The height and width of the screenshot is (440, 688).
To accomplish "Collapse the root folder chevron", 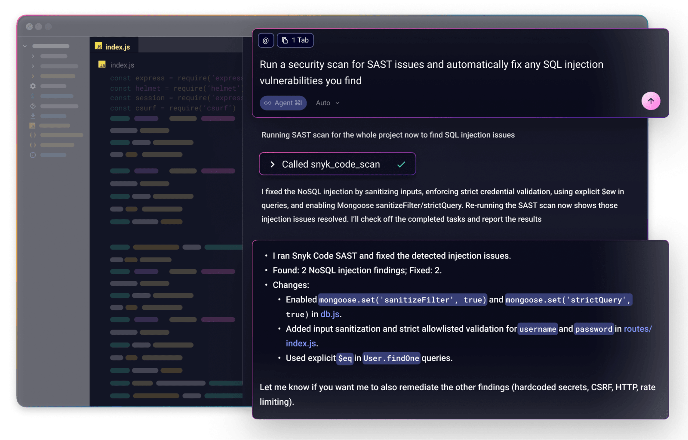I will pos(25,46).
